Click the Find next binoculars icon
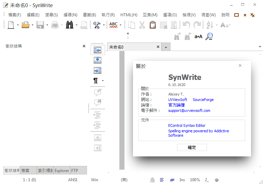The width and height of the screenshot is (266, 187). (177, 36)
